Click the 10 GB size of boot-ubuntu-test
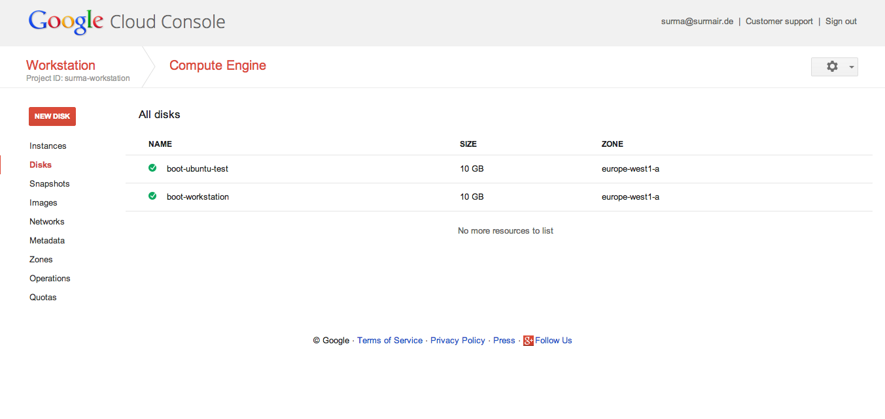This screenshot has width=885, height=419. pyautogui.click(x=472, y=168)
